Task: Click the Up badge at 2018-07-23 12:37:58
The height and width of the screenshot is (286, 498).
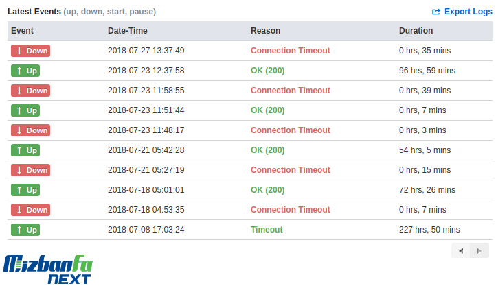Action: point(25,71)
